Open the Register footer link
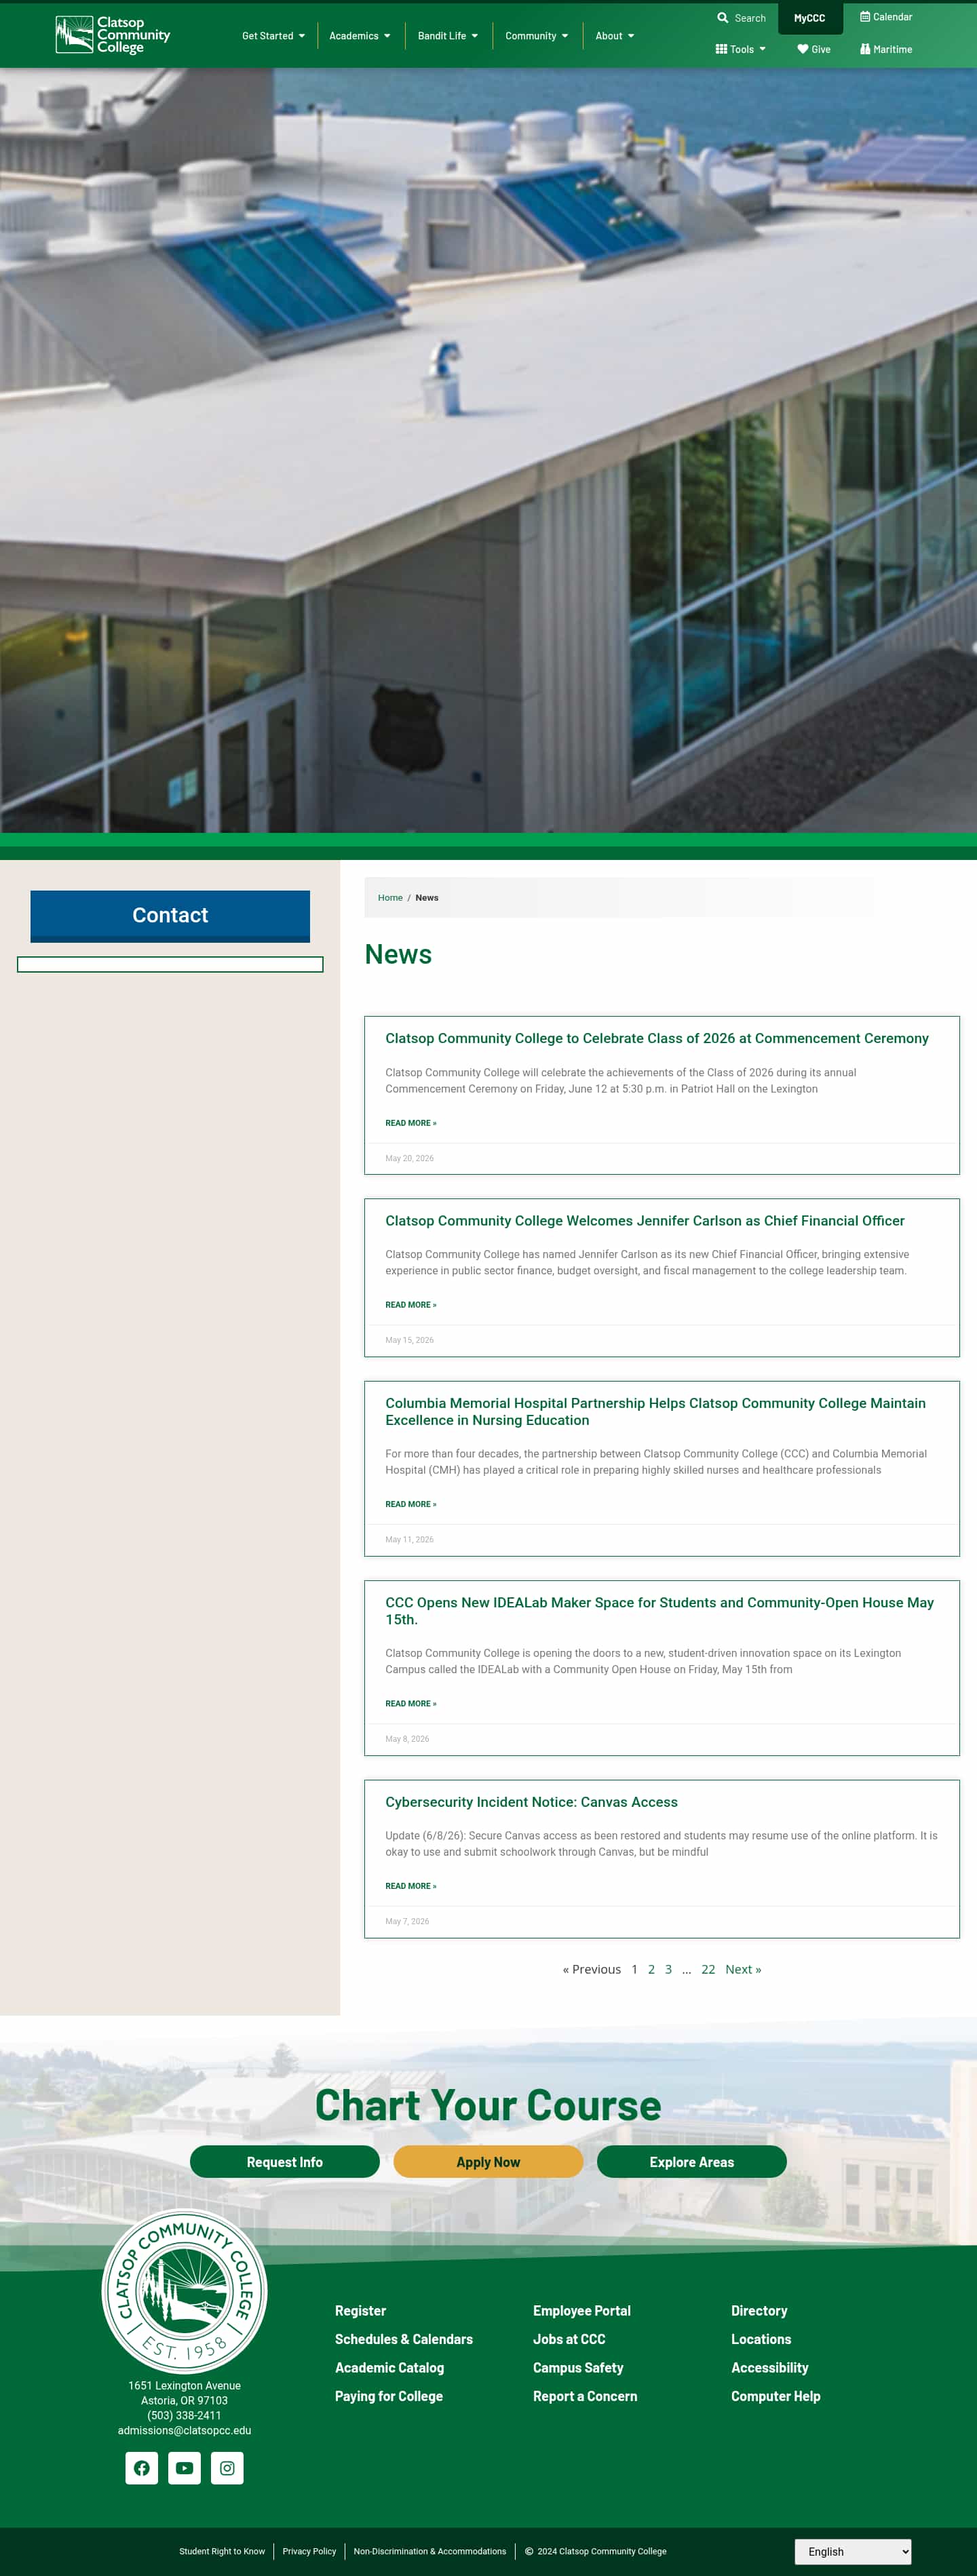977x2576 pixels. pyautogui.click(x=360, y=2311)
